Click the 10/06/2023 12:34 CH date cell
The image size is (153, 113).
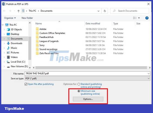click(96, 29)
